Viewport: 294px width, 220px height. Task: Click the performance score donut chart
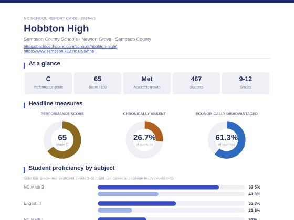pyautogui.click(x=62, y=140)
